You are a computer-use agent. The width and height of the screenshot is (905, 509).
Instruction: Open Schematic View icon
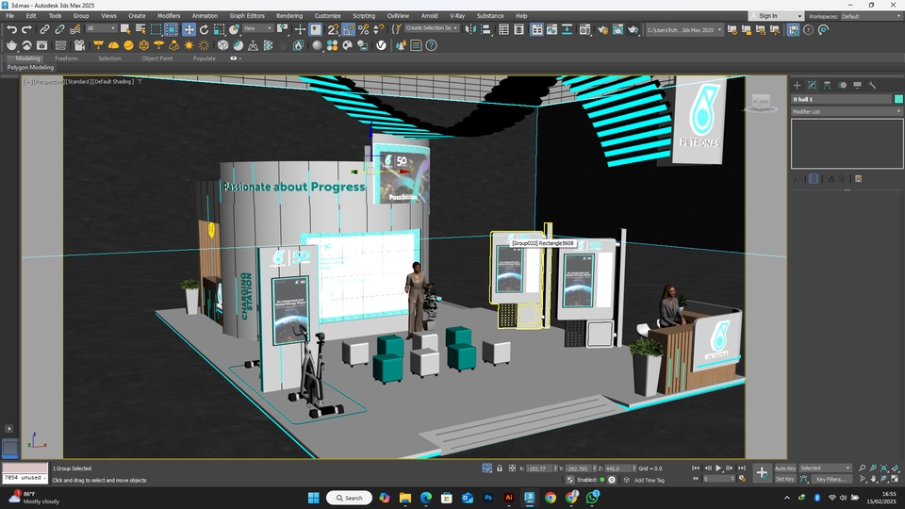click(567, 29)
